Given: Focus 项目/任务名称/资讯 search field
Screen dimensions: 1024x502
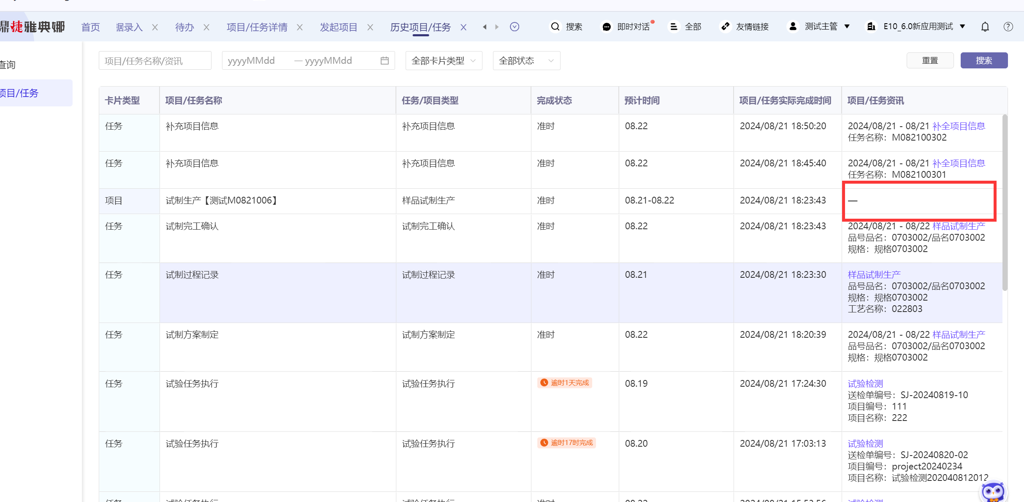Looking at the screenshot, I should tap(155, 61).
